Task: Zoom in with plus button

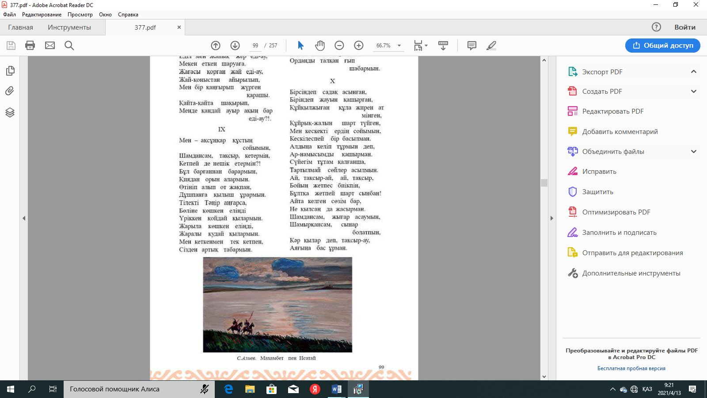Action: pyautogui.click(x=359, y=46)
